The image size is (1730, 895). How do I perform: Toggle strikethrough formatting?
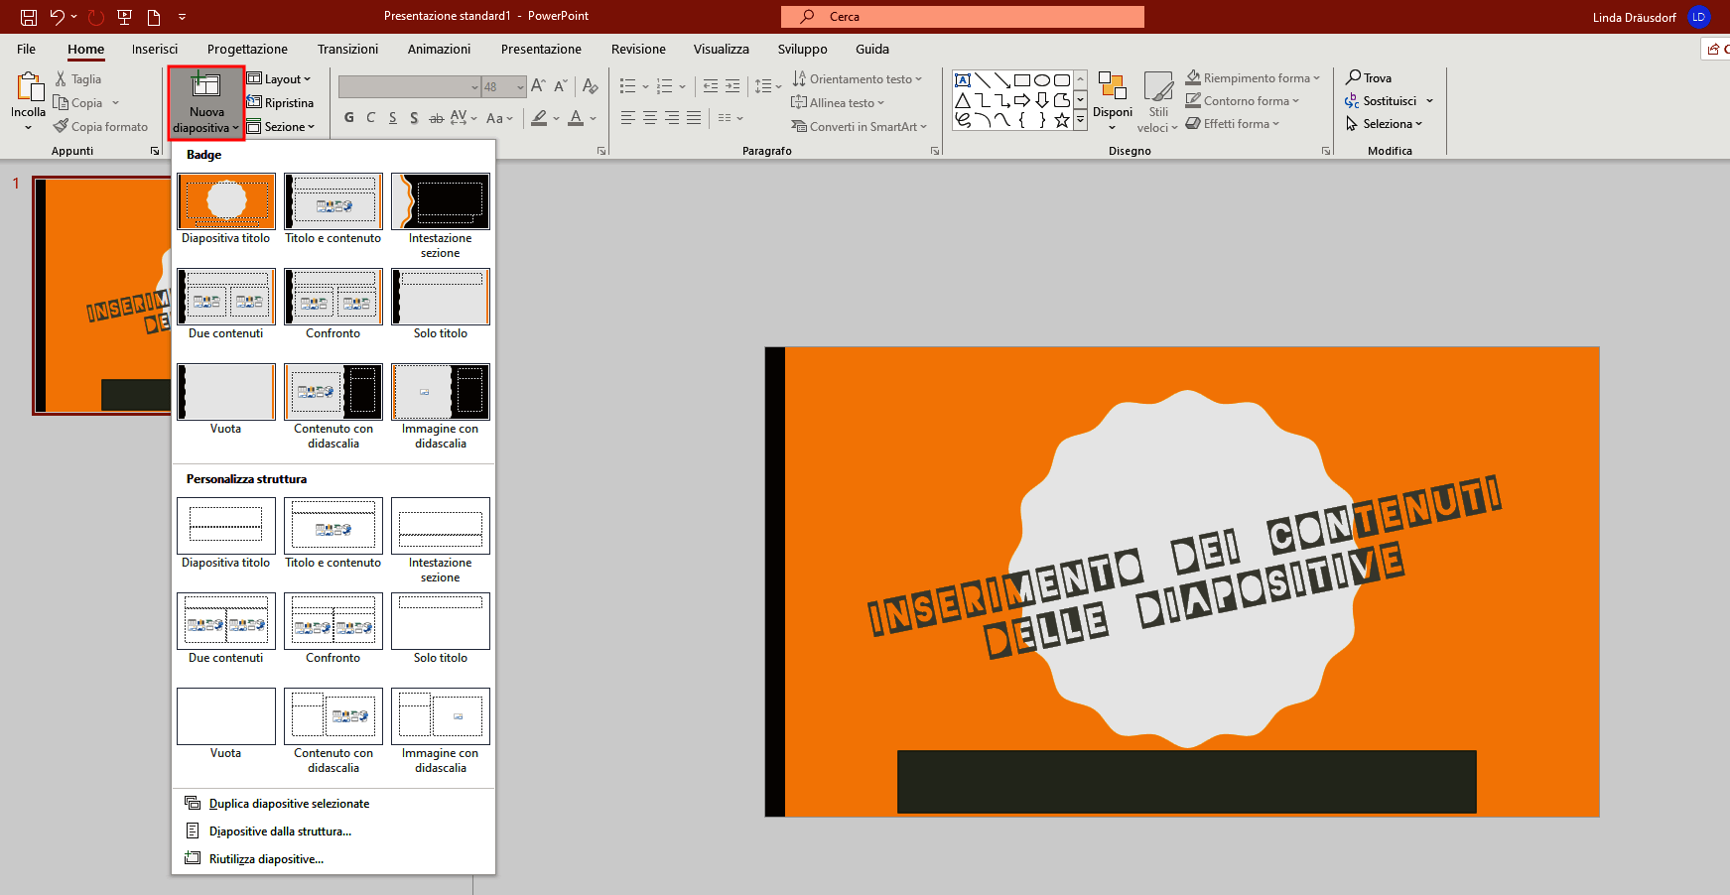[437, 118]
